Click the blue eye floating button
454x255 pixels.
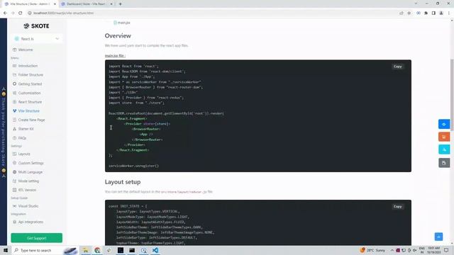tap(444, 125)
